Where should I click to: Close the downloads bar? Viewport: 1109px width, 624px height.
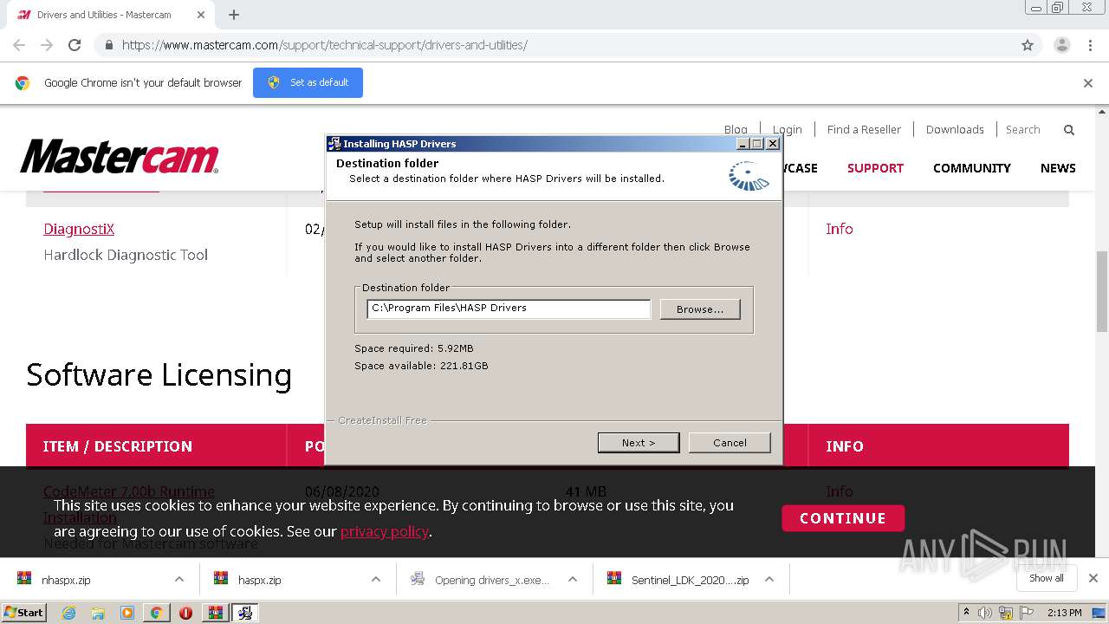click(1093, 578)
